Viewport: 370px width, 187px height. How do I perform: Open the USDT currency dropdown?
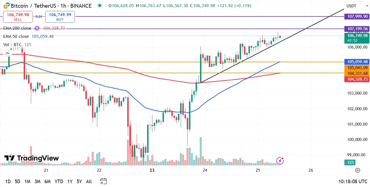click(x=357, y=6)
